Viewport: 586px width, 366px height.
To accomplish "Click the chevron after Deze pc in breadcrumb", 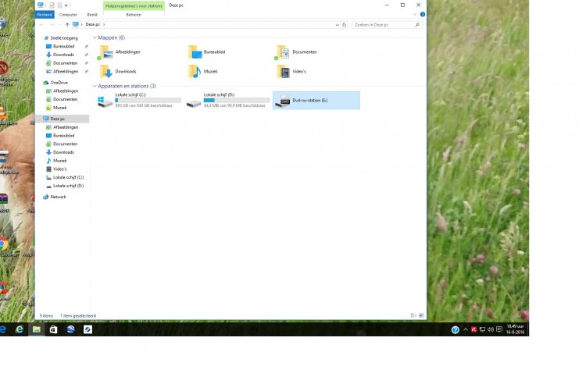I will tap(104, 25).
